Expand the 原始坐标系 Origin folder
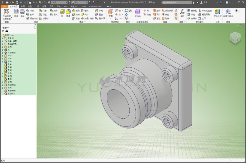The image size is (246, 163). point(3,44)
